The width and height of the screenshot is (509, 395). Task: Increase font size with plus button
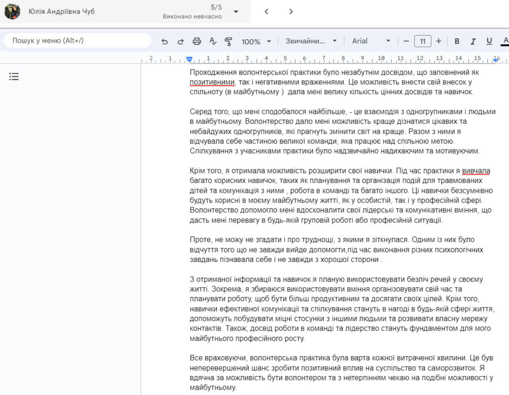pyautogui.click(x=438, y=41)
